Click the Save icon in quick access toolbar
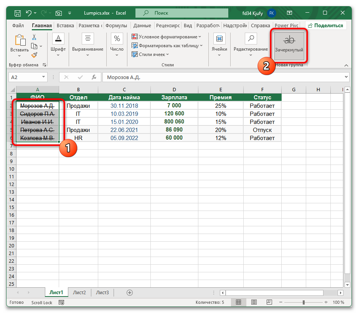Screen dimensions: 358x313 (17, 13)
